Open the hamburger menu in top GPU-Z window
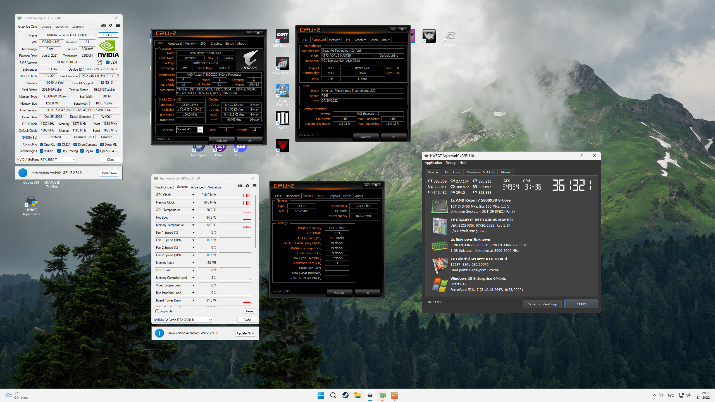715x402 pixels. click(118, 25)
